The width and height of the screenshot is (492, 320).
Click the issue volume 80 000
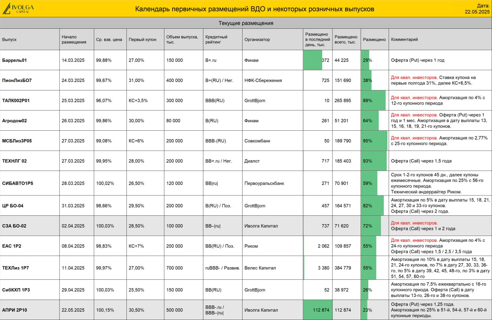(173, 121)
